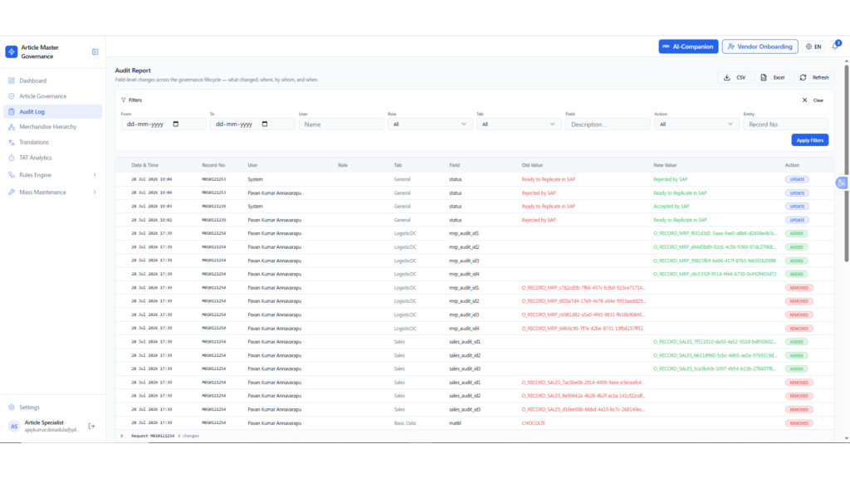The height and width of the screenshot is (478, 850).
Task: Export the audit report as CSV
Action: (735, 77)
